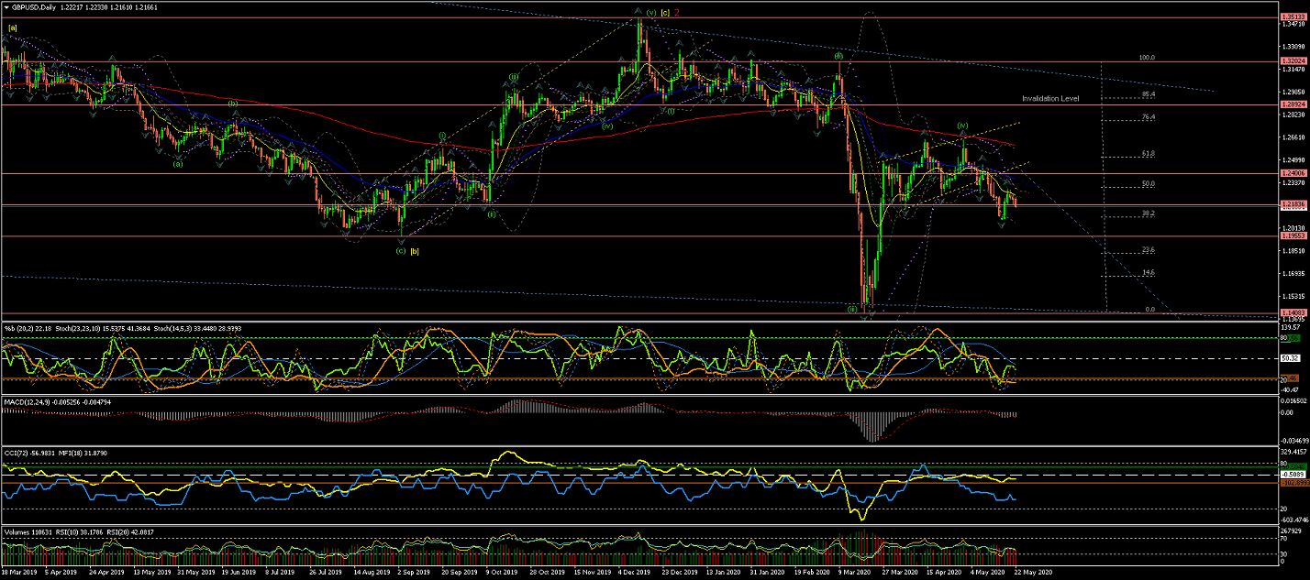Click the 13 May 2019 date label

151,571
